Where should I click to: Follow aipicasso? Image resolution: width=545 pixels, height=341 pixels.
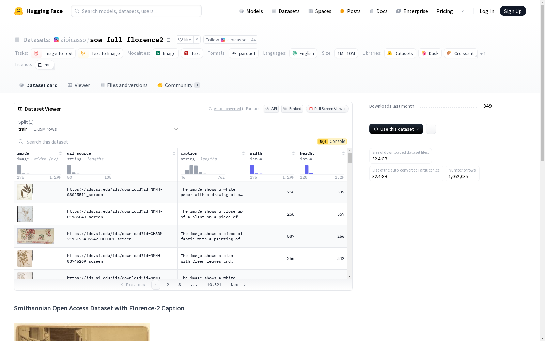click(x=226, y=40)
